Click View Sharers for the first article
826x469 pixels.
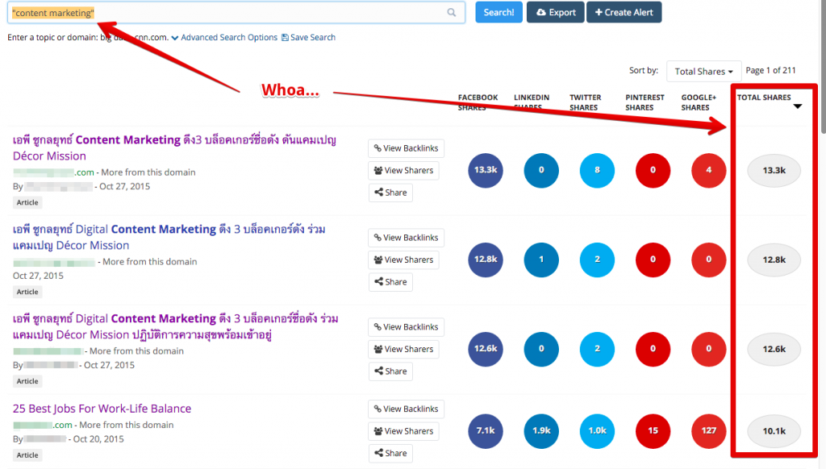coord(403,171)
